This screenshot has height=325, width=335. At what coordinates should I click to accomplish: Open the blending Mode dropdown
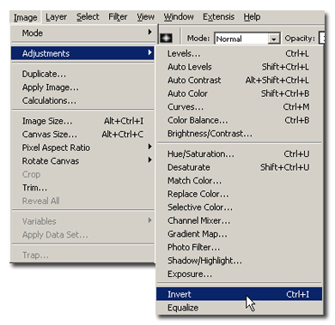point(247,39)
